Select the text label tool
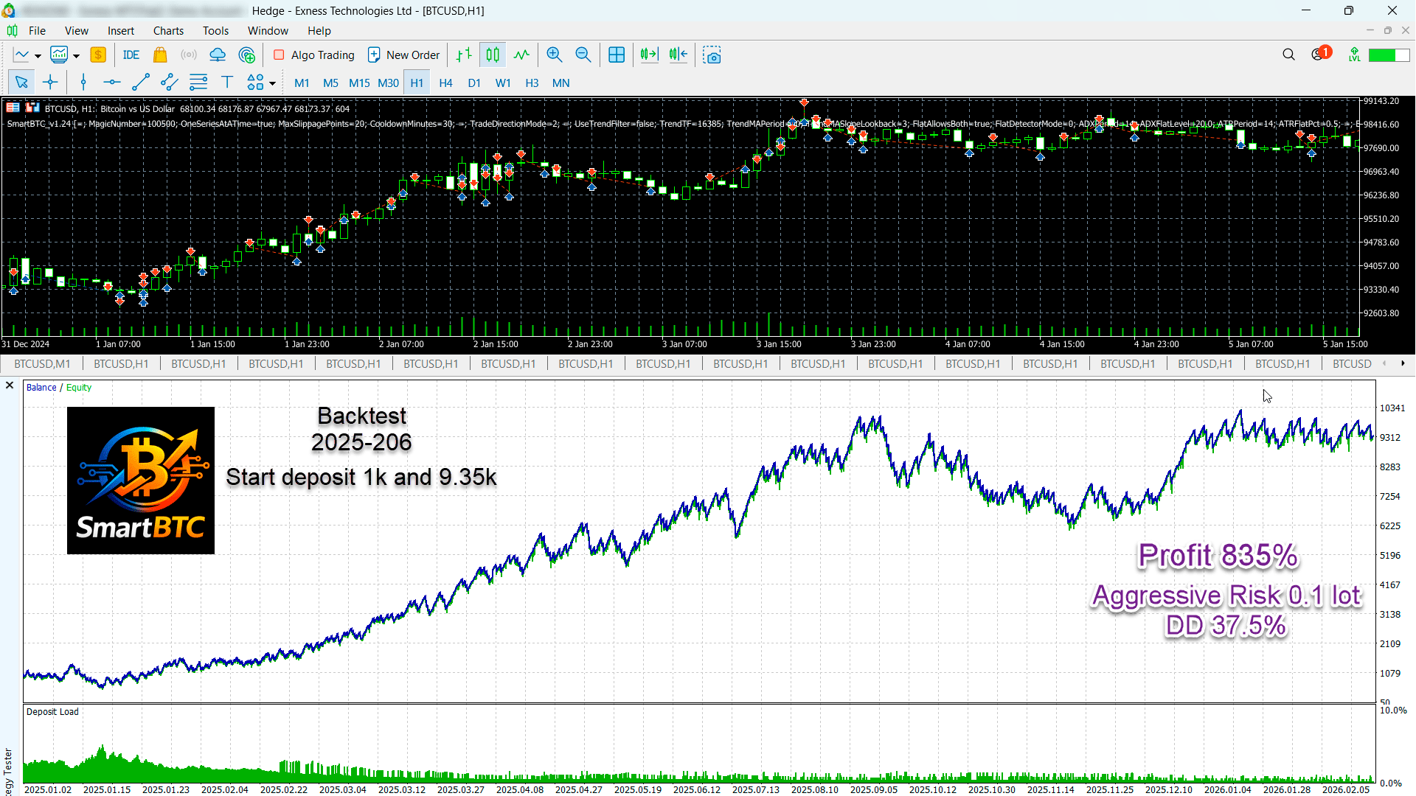The width and height of the screenshot is (1416, 796). (x=227, y=83)
